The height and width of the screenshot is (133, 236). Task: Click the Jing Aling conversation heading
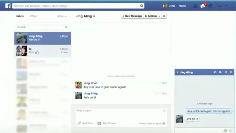84,16
